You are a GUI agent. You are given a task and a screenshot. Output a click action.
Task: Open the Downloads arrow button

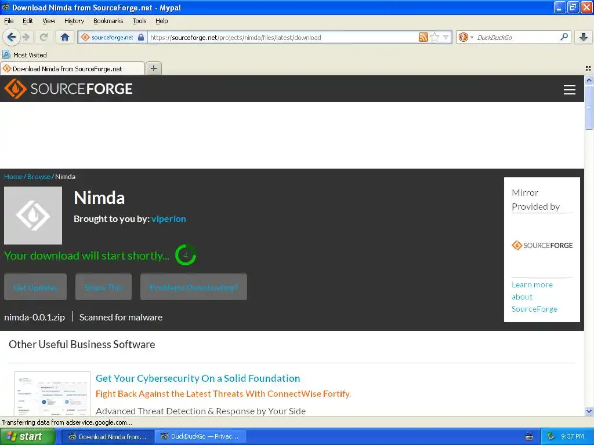[x=584, y=37]
